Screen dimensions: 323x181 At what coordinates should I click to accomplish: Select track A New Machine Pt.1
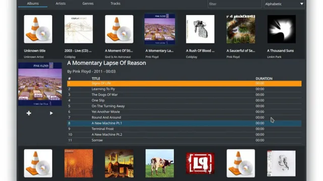(184, 123)
